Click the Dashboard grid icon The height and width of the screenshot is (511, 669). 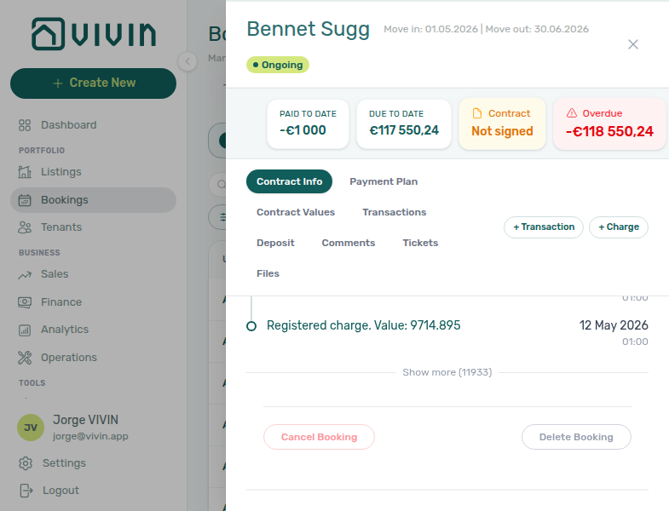click(25, 125)
